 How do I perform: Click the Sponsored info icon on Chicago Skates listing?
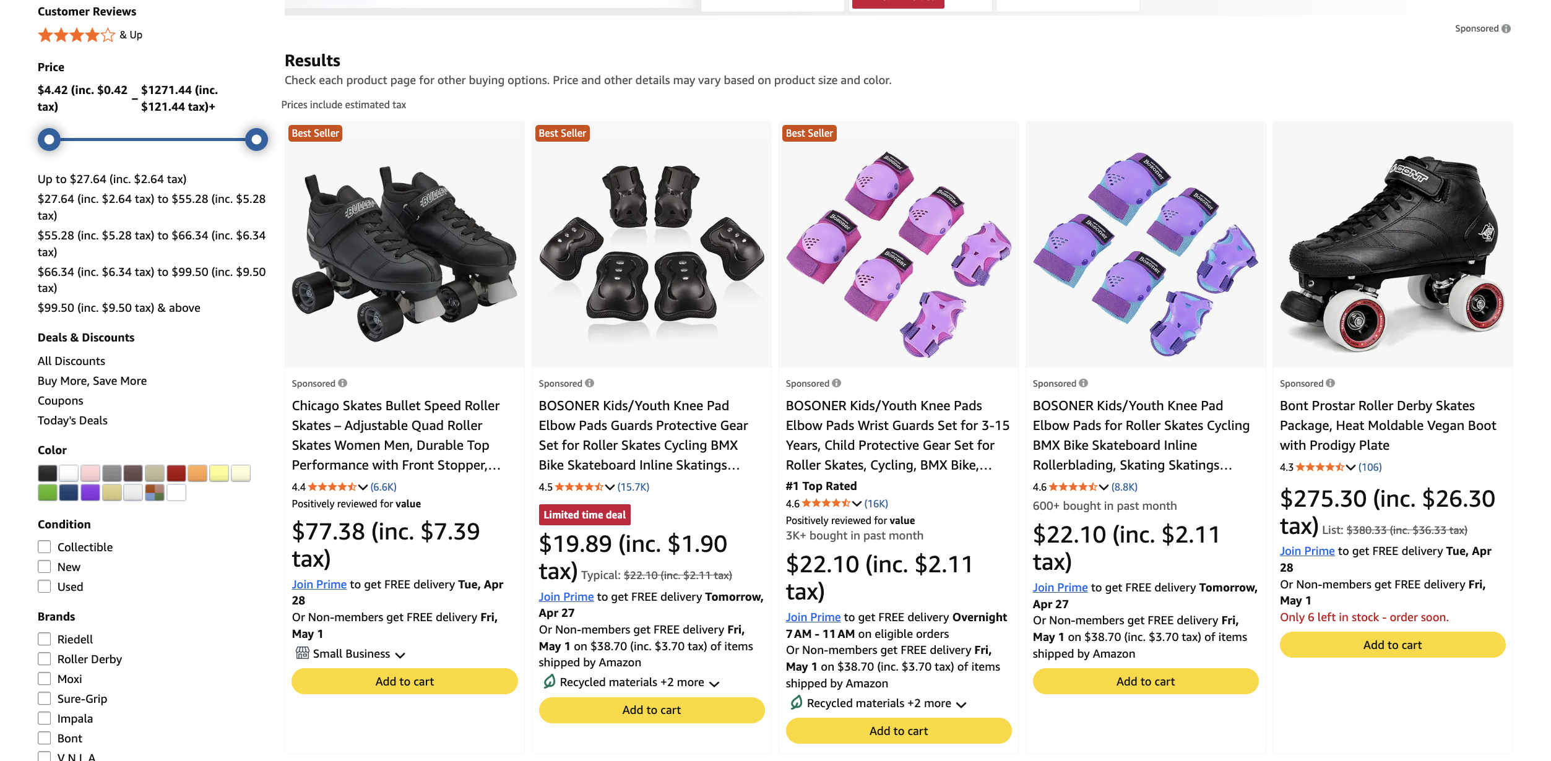343,383
